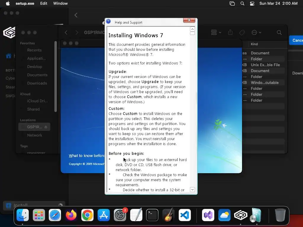
Task: Launch Safari from the Dock
Action: point(55,215)
